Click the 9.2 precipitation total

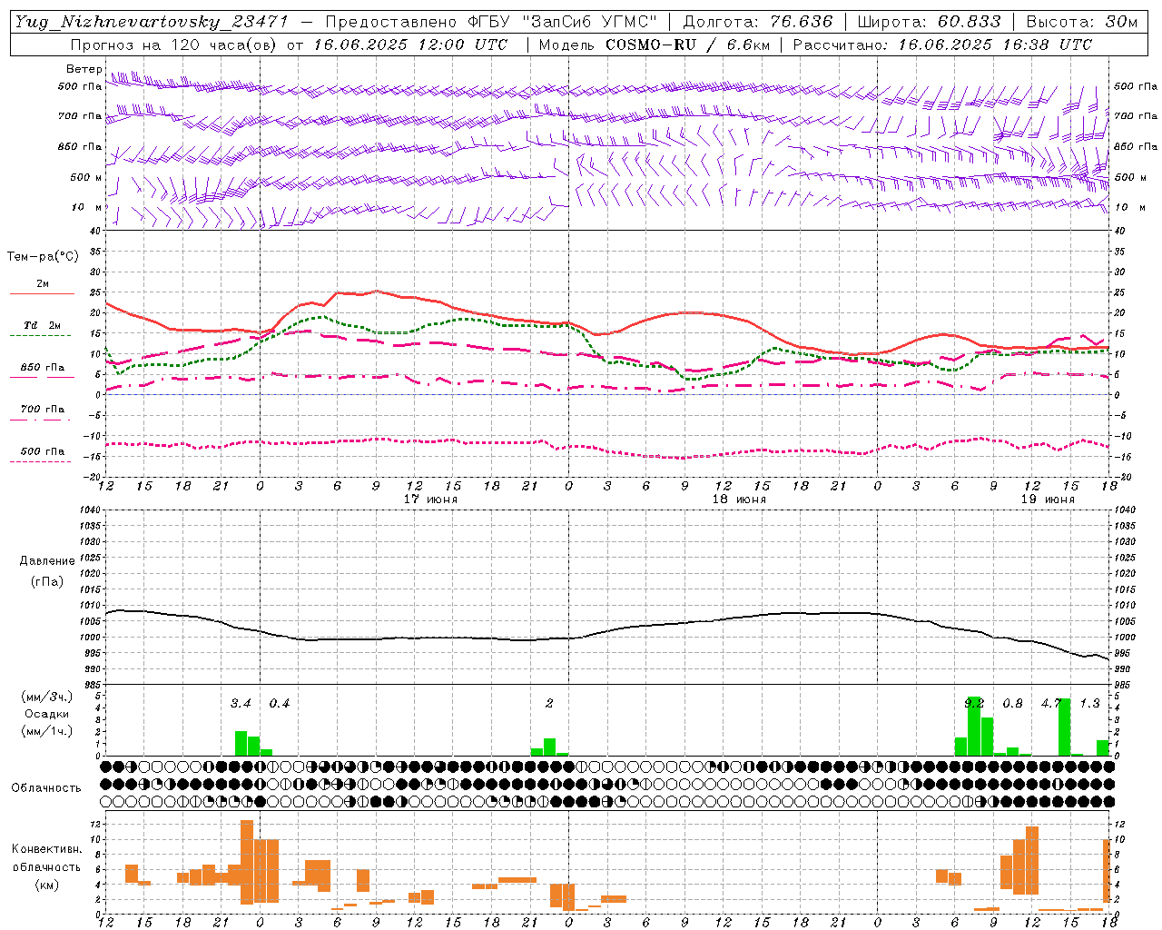point(974,704)
